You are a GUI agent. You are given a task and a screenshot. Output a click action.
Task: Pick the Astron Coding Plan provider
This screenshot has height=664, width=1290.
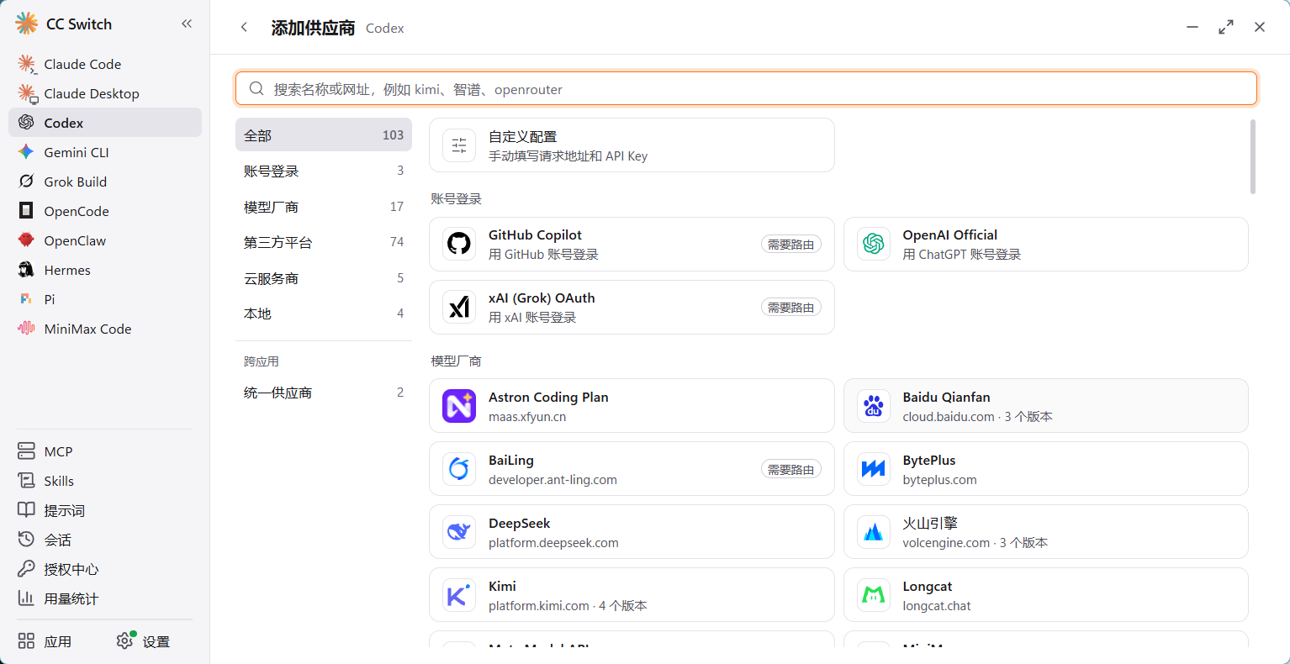(632, 406)
